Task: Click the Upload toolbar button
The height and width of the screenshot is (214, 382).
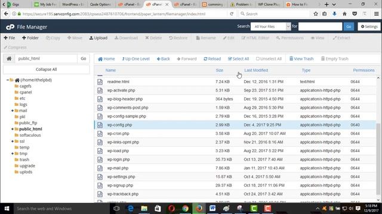Action: coord(98,38)
